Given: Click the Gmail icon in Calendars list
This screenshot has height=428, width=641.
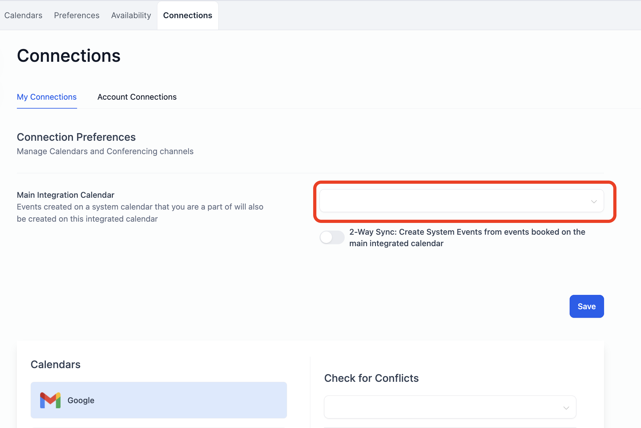Looking at the screenshot, I should pyautogui.click(x=50, y=400).
